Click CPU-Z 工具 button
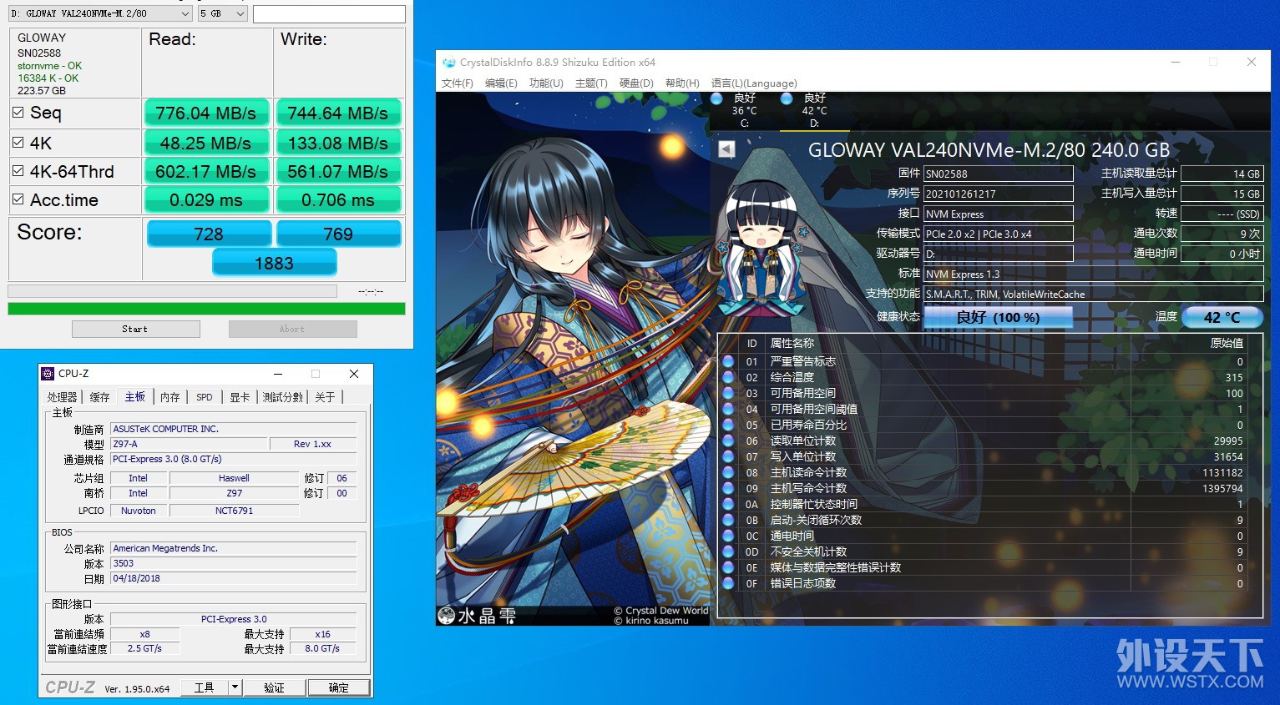1280x705 pixels. click(x=205, y=687)
